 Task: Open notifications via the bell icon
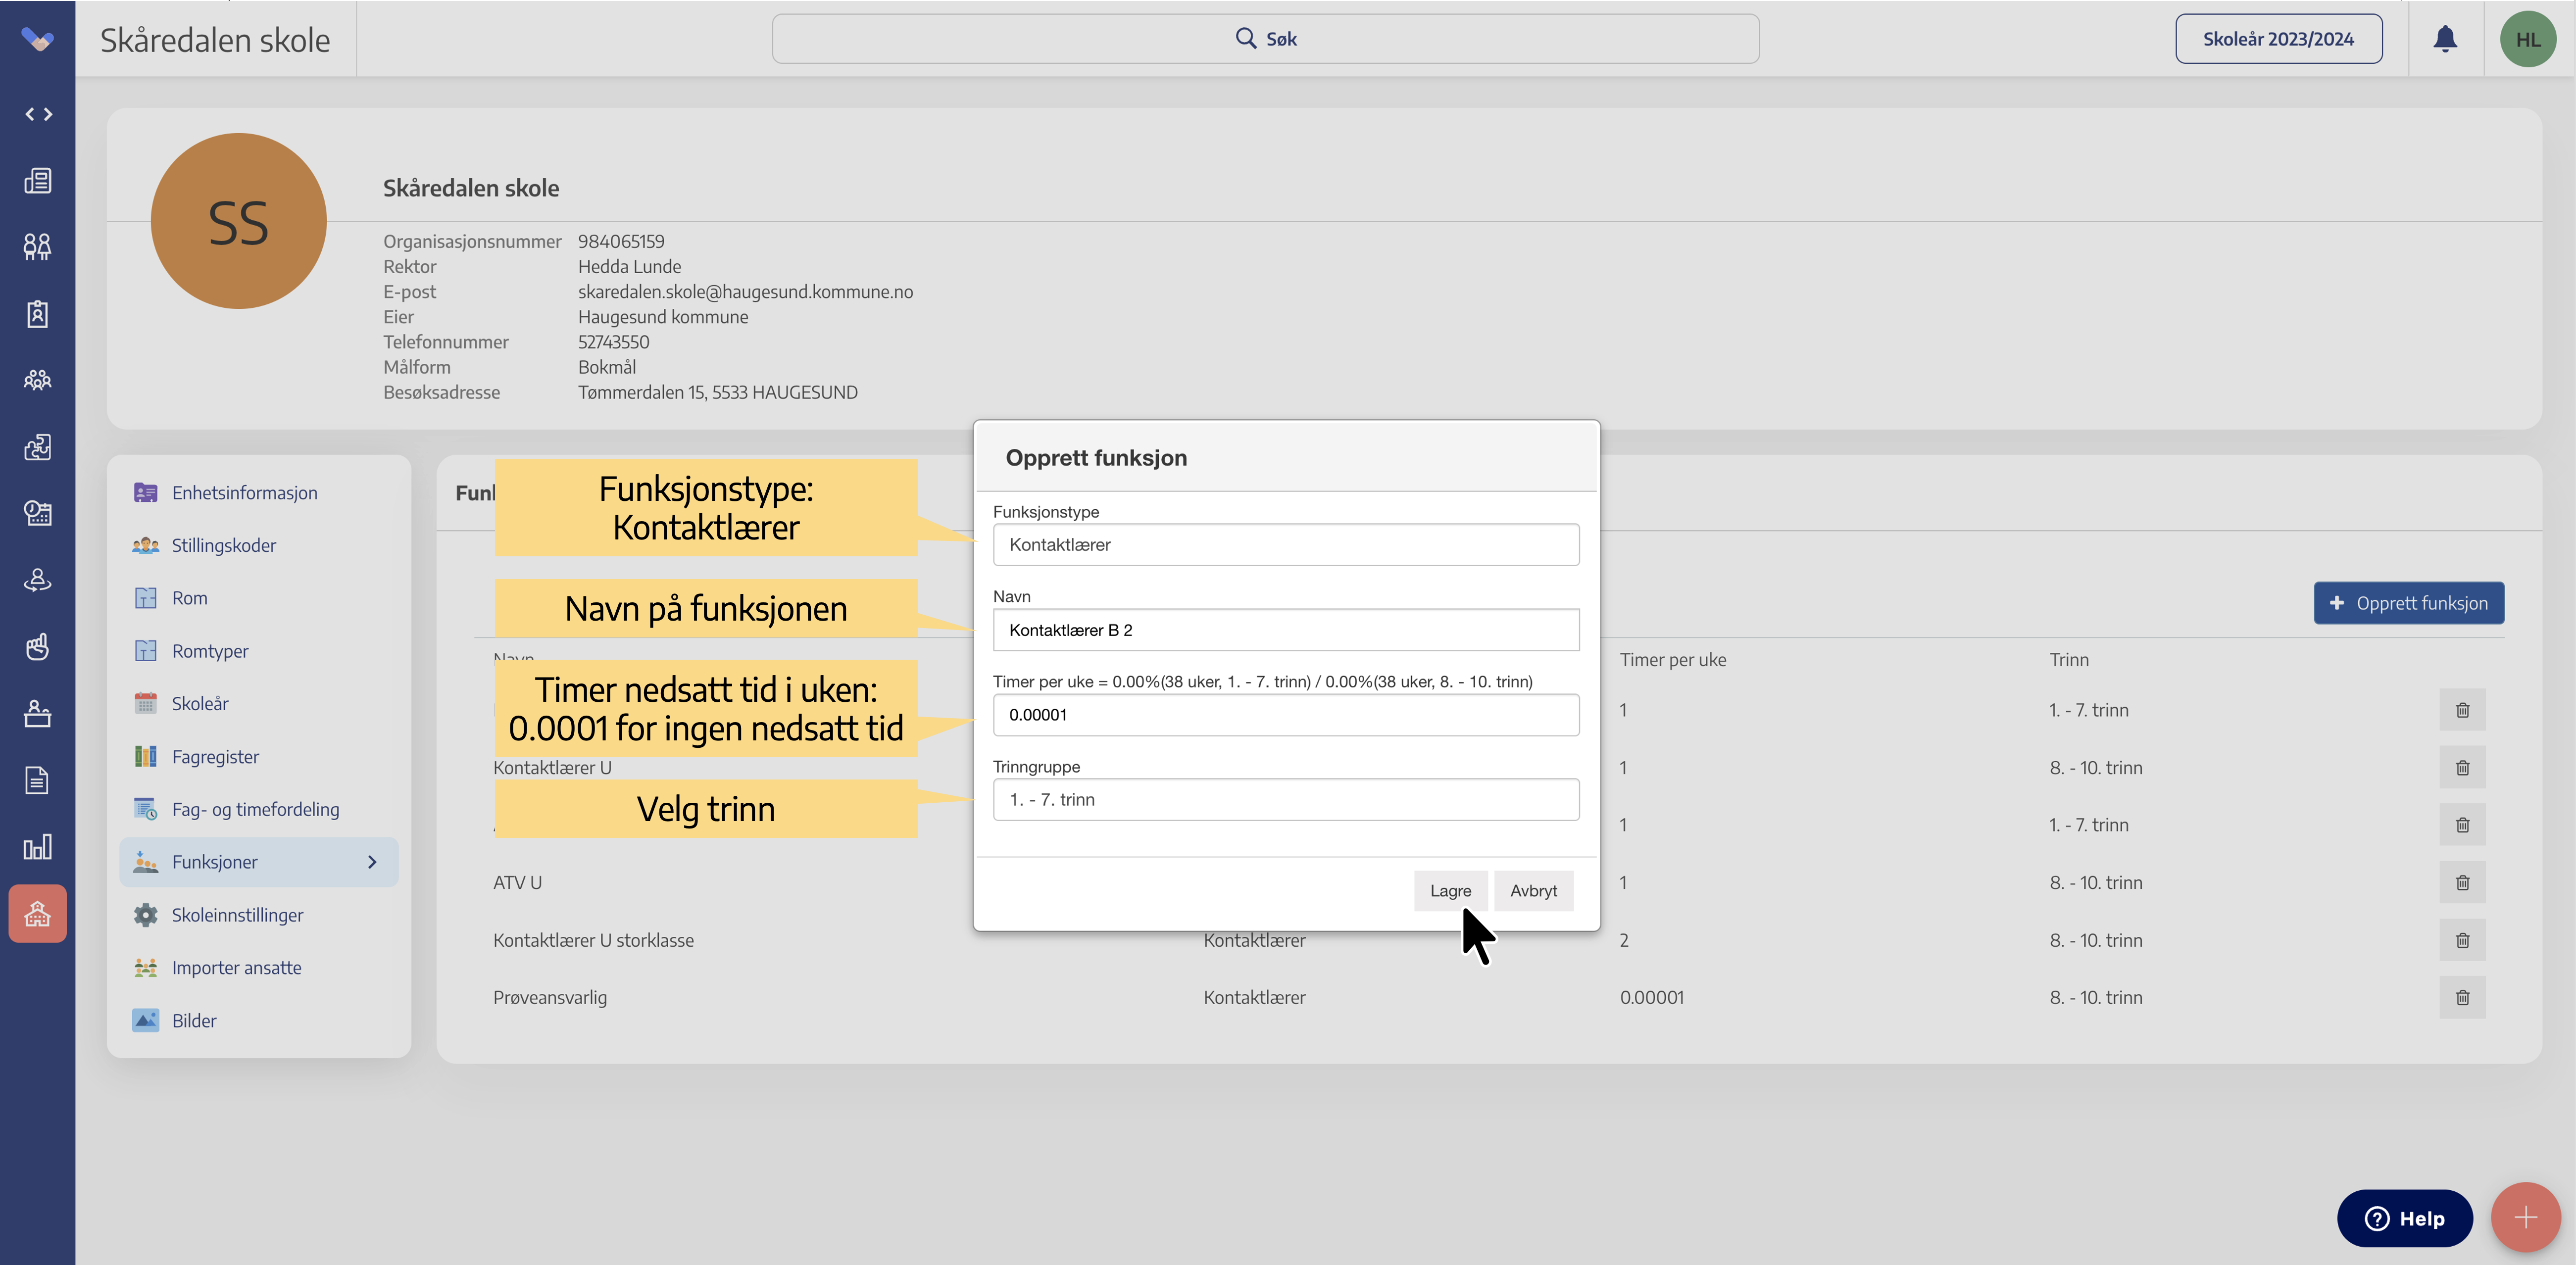2445,39
